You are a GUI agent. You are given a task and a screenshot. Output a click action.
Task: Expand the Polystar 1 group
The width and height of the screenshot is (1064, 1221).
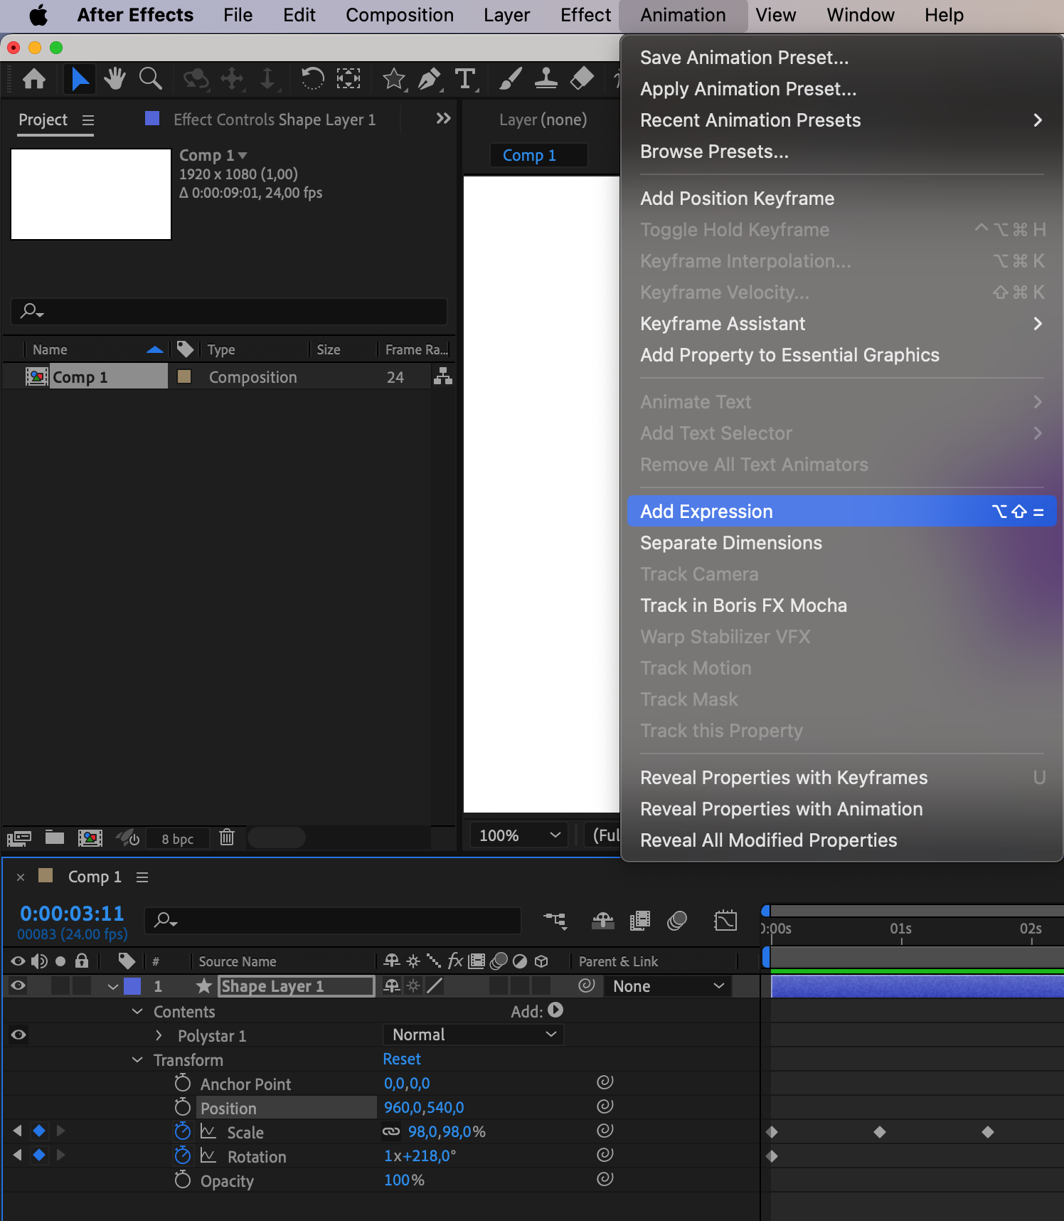(159, 1035)
